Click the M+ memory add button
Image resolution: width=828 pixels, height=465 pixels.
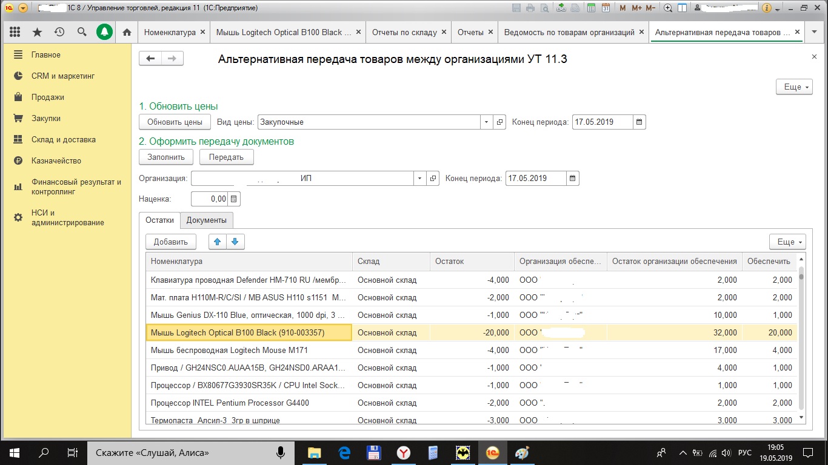tap(636, 8)
